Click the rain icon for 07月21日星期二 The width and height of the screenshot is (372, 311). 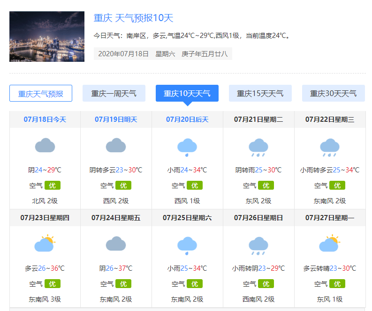258,147
